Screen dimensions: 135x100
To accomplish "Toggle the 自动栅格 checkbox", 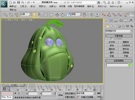I will [112, 39].
